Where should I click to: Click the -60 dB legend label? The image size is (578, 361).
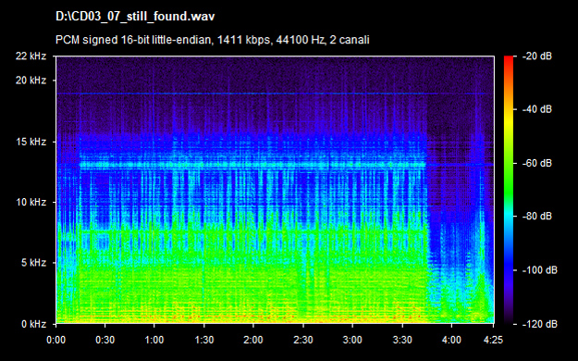pyautogui.click(x=537, y=163)
